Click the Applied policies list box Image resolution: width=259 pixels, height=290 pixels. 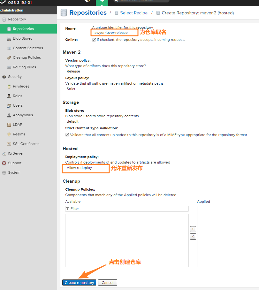pyautogui.click(x=228, y=237)
